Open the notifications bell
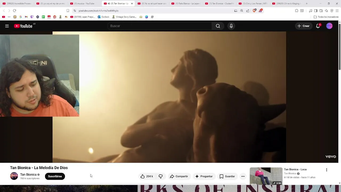The height and width of the screenshot is (192, 341). pyautogui.click(x=318, y=26)
